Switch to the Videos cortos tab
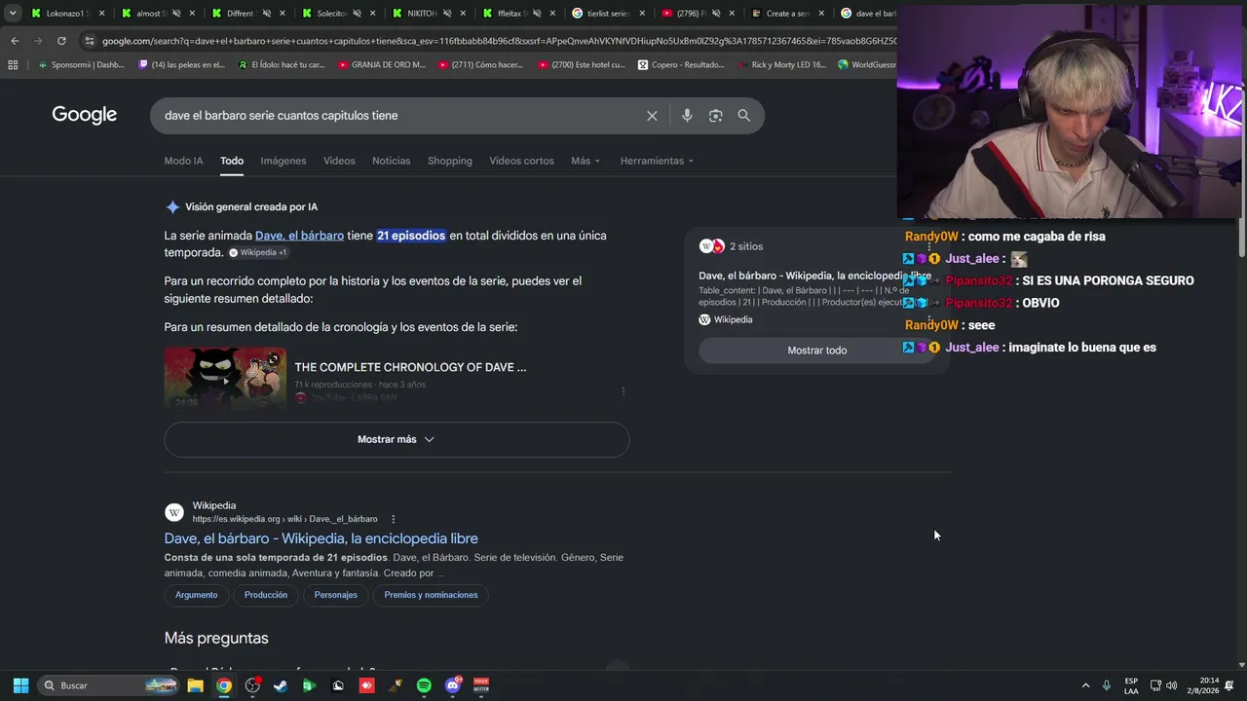 coord(521,161)
